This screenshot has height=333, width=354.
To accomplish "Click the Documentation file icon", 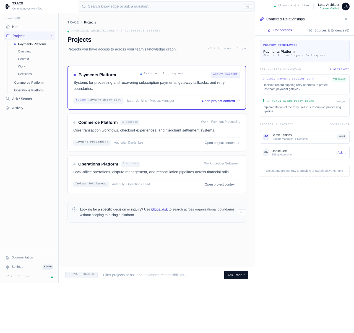I will pyautogui.click(x=7, y=258).
